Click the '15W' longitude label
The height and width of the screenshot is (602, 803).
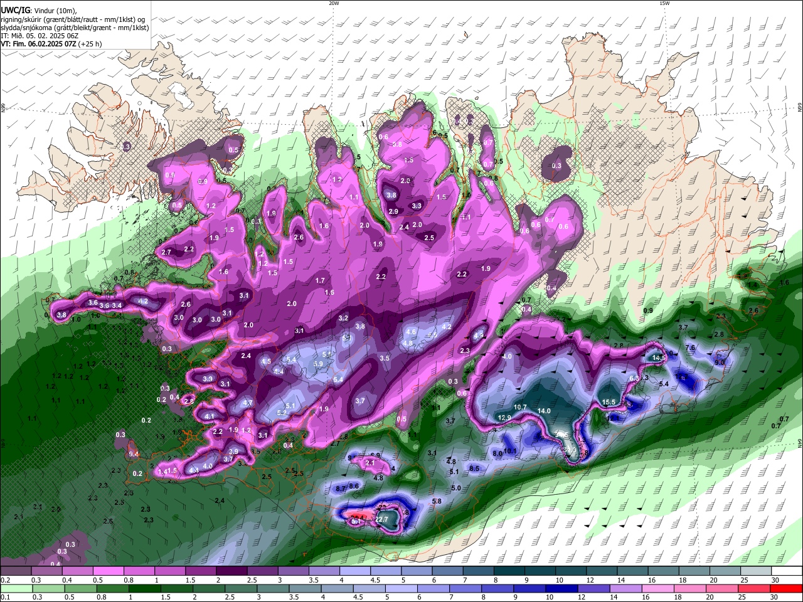(664, 3)
